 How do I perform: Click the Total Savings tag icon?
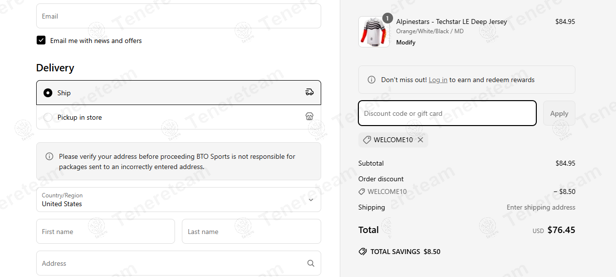point(363,252)
